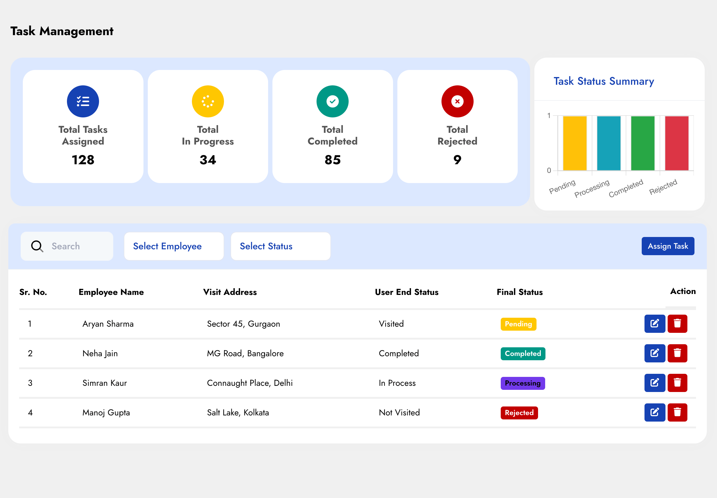Edit Simran Kaur's task
Image resolution: width=717 pixels, height=498 pixels.
[x=655, y=383]
